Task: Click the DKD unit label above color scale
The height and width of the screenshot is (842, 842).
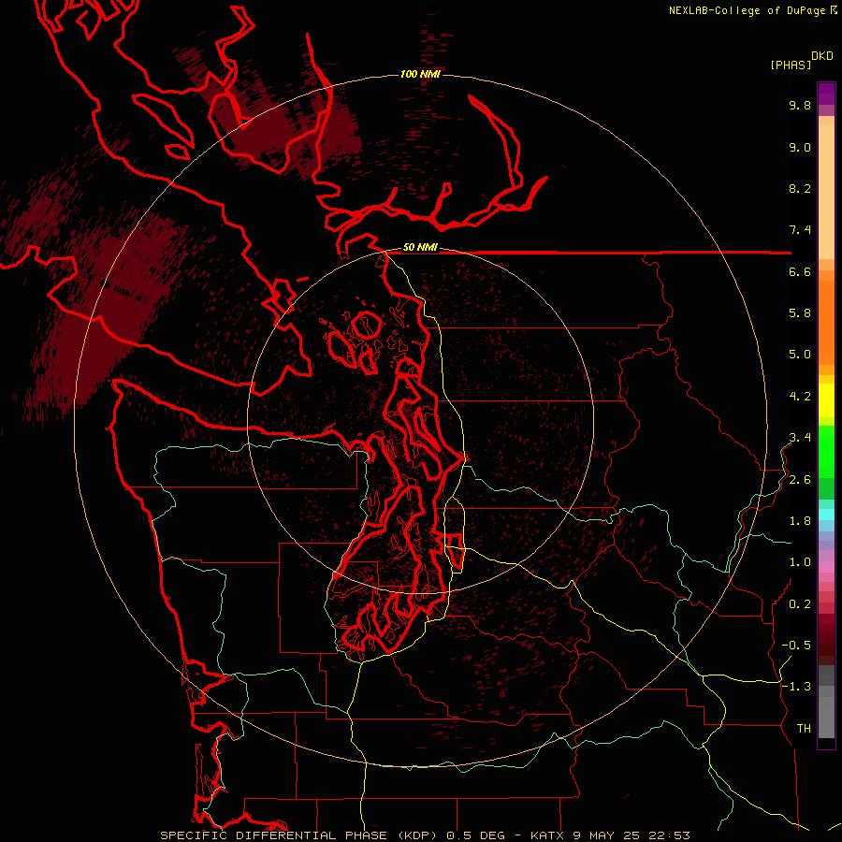Action: coord(822,56)
